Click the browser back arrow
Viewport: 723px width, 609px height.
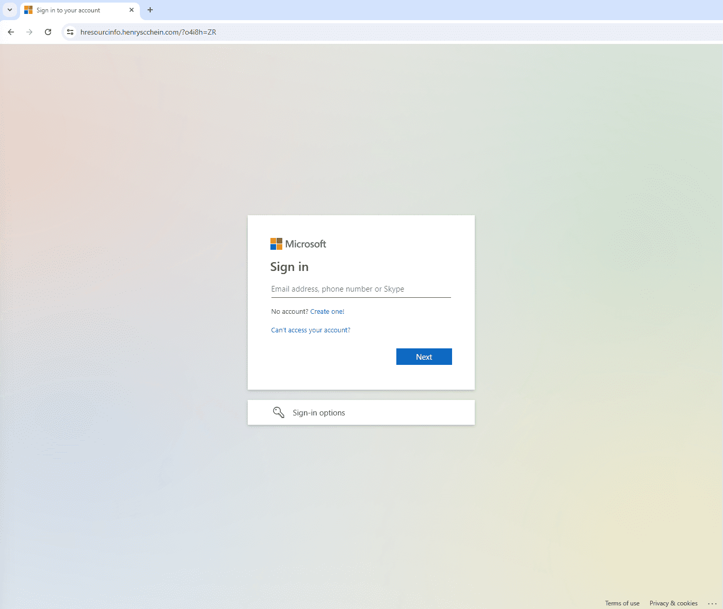(x=11, y=32)
